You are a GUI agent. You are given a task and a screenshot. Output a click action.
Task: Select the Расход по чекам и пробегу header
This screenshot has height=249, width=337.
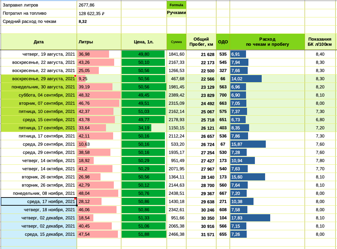point(267,42)
